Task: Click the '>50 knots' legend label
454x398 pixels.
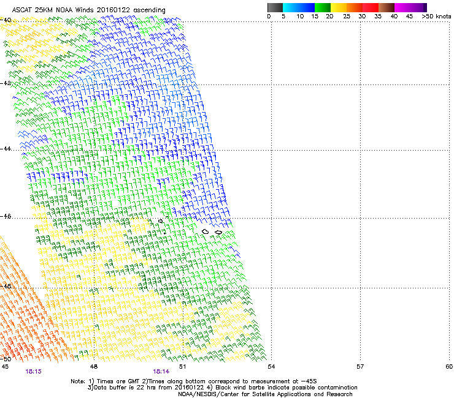Action: (436, 17)
